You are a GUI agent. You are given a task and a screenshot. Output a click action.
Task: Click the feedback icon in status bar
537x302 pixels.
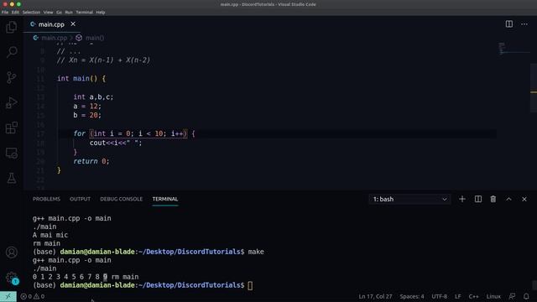tap(512, 296)
